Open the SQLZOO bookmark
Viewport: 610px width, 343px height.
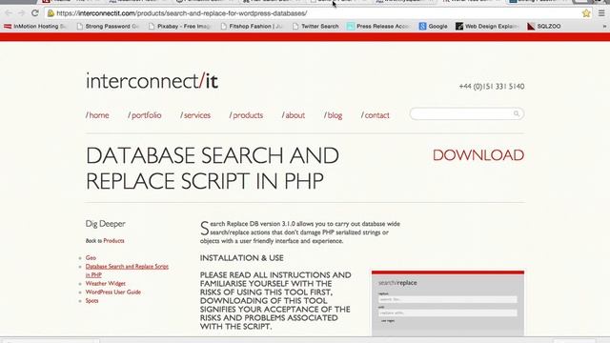(x=544, y=26)
